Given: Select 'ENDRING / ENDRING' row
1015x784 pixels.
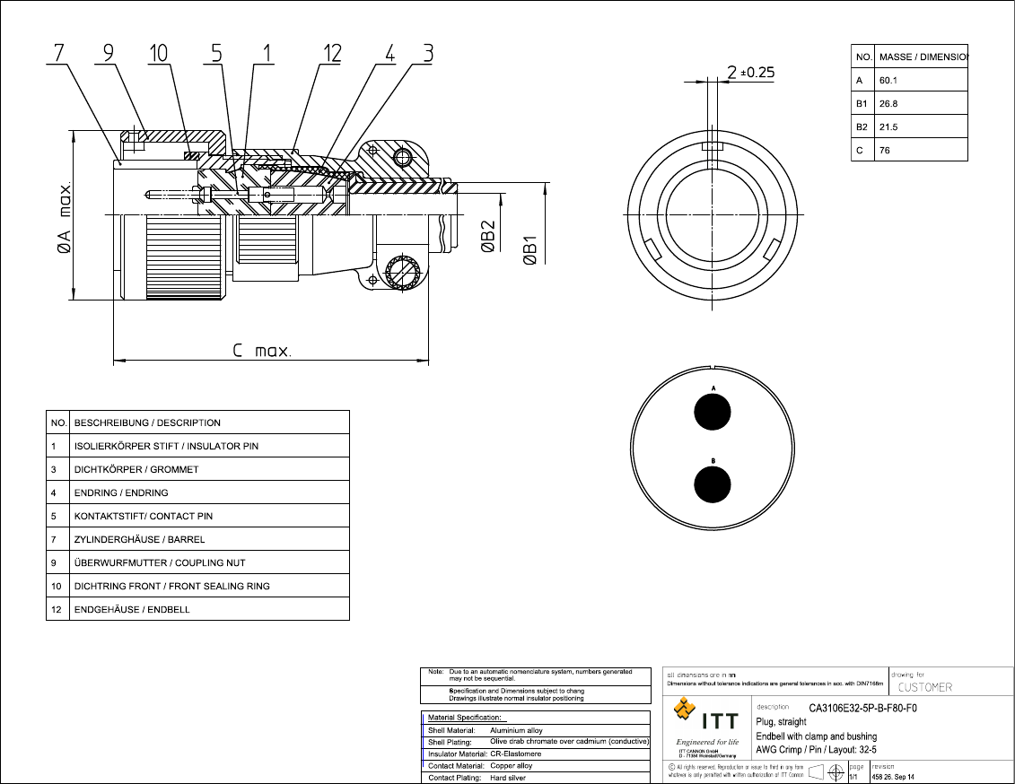Looking at the screenshot, I should (197, 492).
